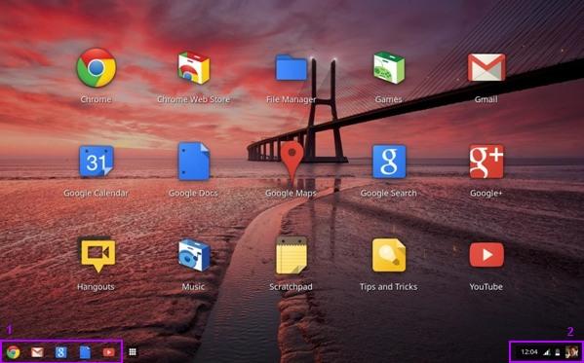Launch the Music app icon
The height and width of the screenshot is (363, 584).
click(x=194, y=255)
